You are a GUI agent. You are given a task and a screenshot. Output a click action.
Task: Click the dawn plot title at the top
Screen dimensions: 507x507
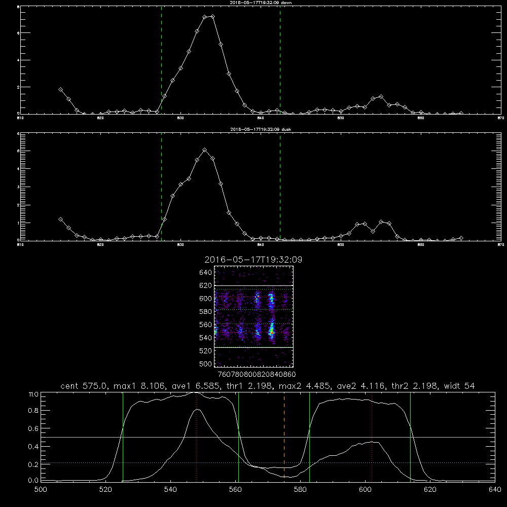(261, 2)
